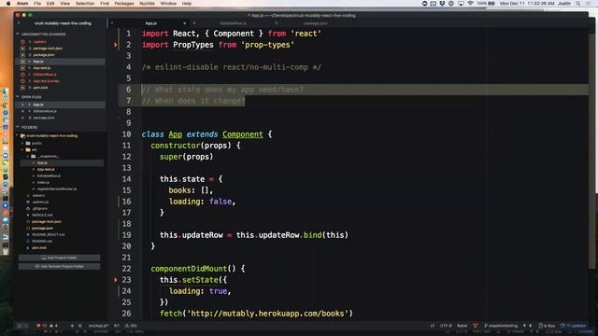Image resolution: width=598 pixels, height=336 pixels.
Task: Open registerServiceWorker.js in file tree
Action: coord(57,189)
